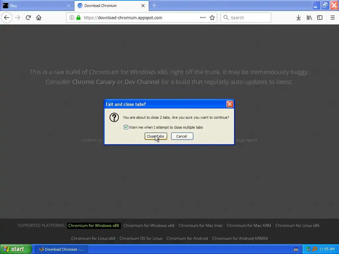339x254 pixels.
Task: Select Chromium for Windows x64 platform
Action: (x=149, y=226)
